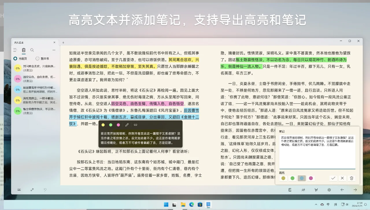Enter fullscreen with diagonal arrows icon
The height and width of the screenshot is (210, 370).
(x=32, y=190)
